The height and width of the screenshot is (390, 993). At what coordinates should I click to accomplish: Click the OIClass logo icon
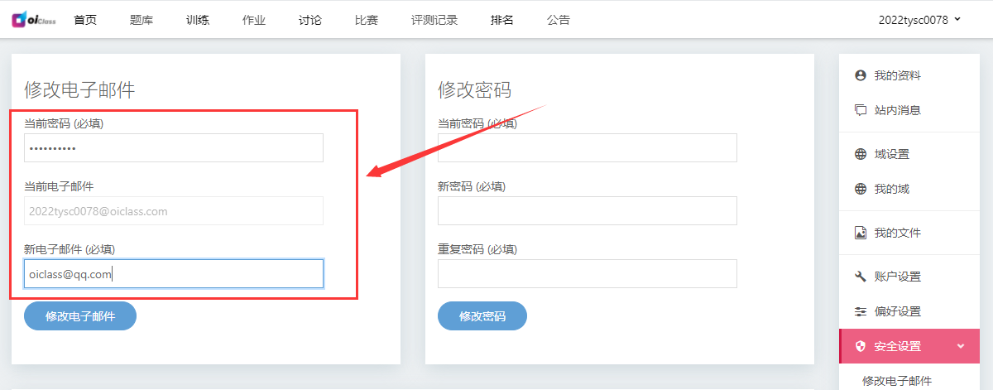(x=34, y=19)
